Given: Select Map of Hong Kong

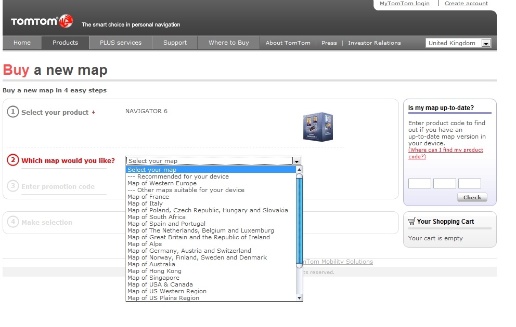Looking at the screenshot, I should (x=211, y=271).
